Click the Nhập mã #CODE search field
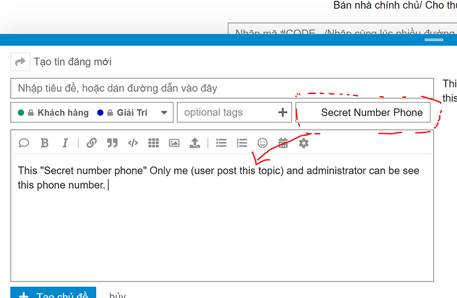Viewport: 457px width, 298px height. (x=342, y=28)
